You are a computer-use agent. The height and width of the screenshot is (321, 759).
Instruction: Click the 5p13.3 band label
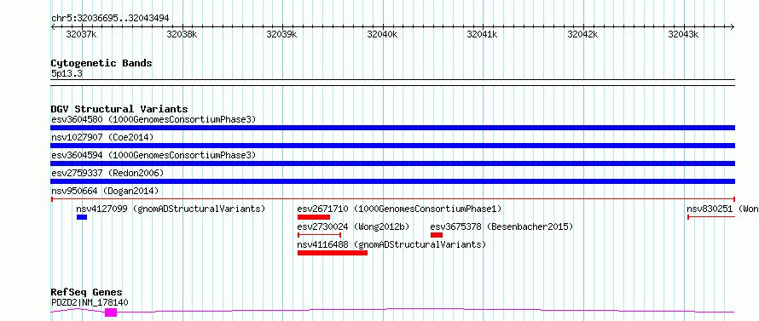pyautogui.click(x=67, y=73)
